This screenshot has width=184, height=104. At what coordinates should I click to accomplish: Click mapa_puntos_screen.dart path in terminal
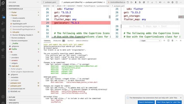[82, 82]
